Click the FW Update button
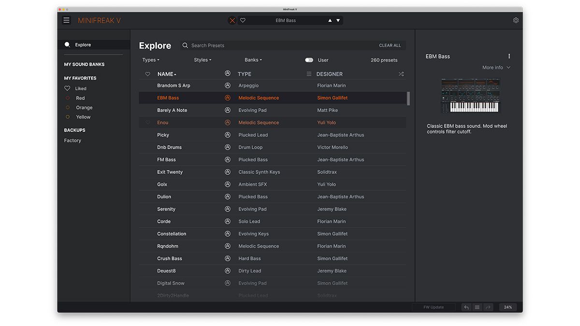 point(434,307)
